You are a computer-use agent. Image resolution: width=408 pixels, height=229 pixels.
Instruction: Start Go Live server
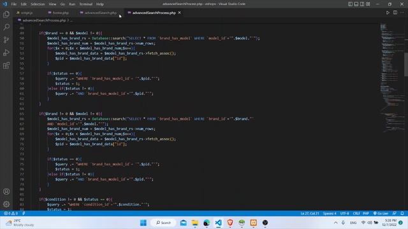381,214
